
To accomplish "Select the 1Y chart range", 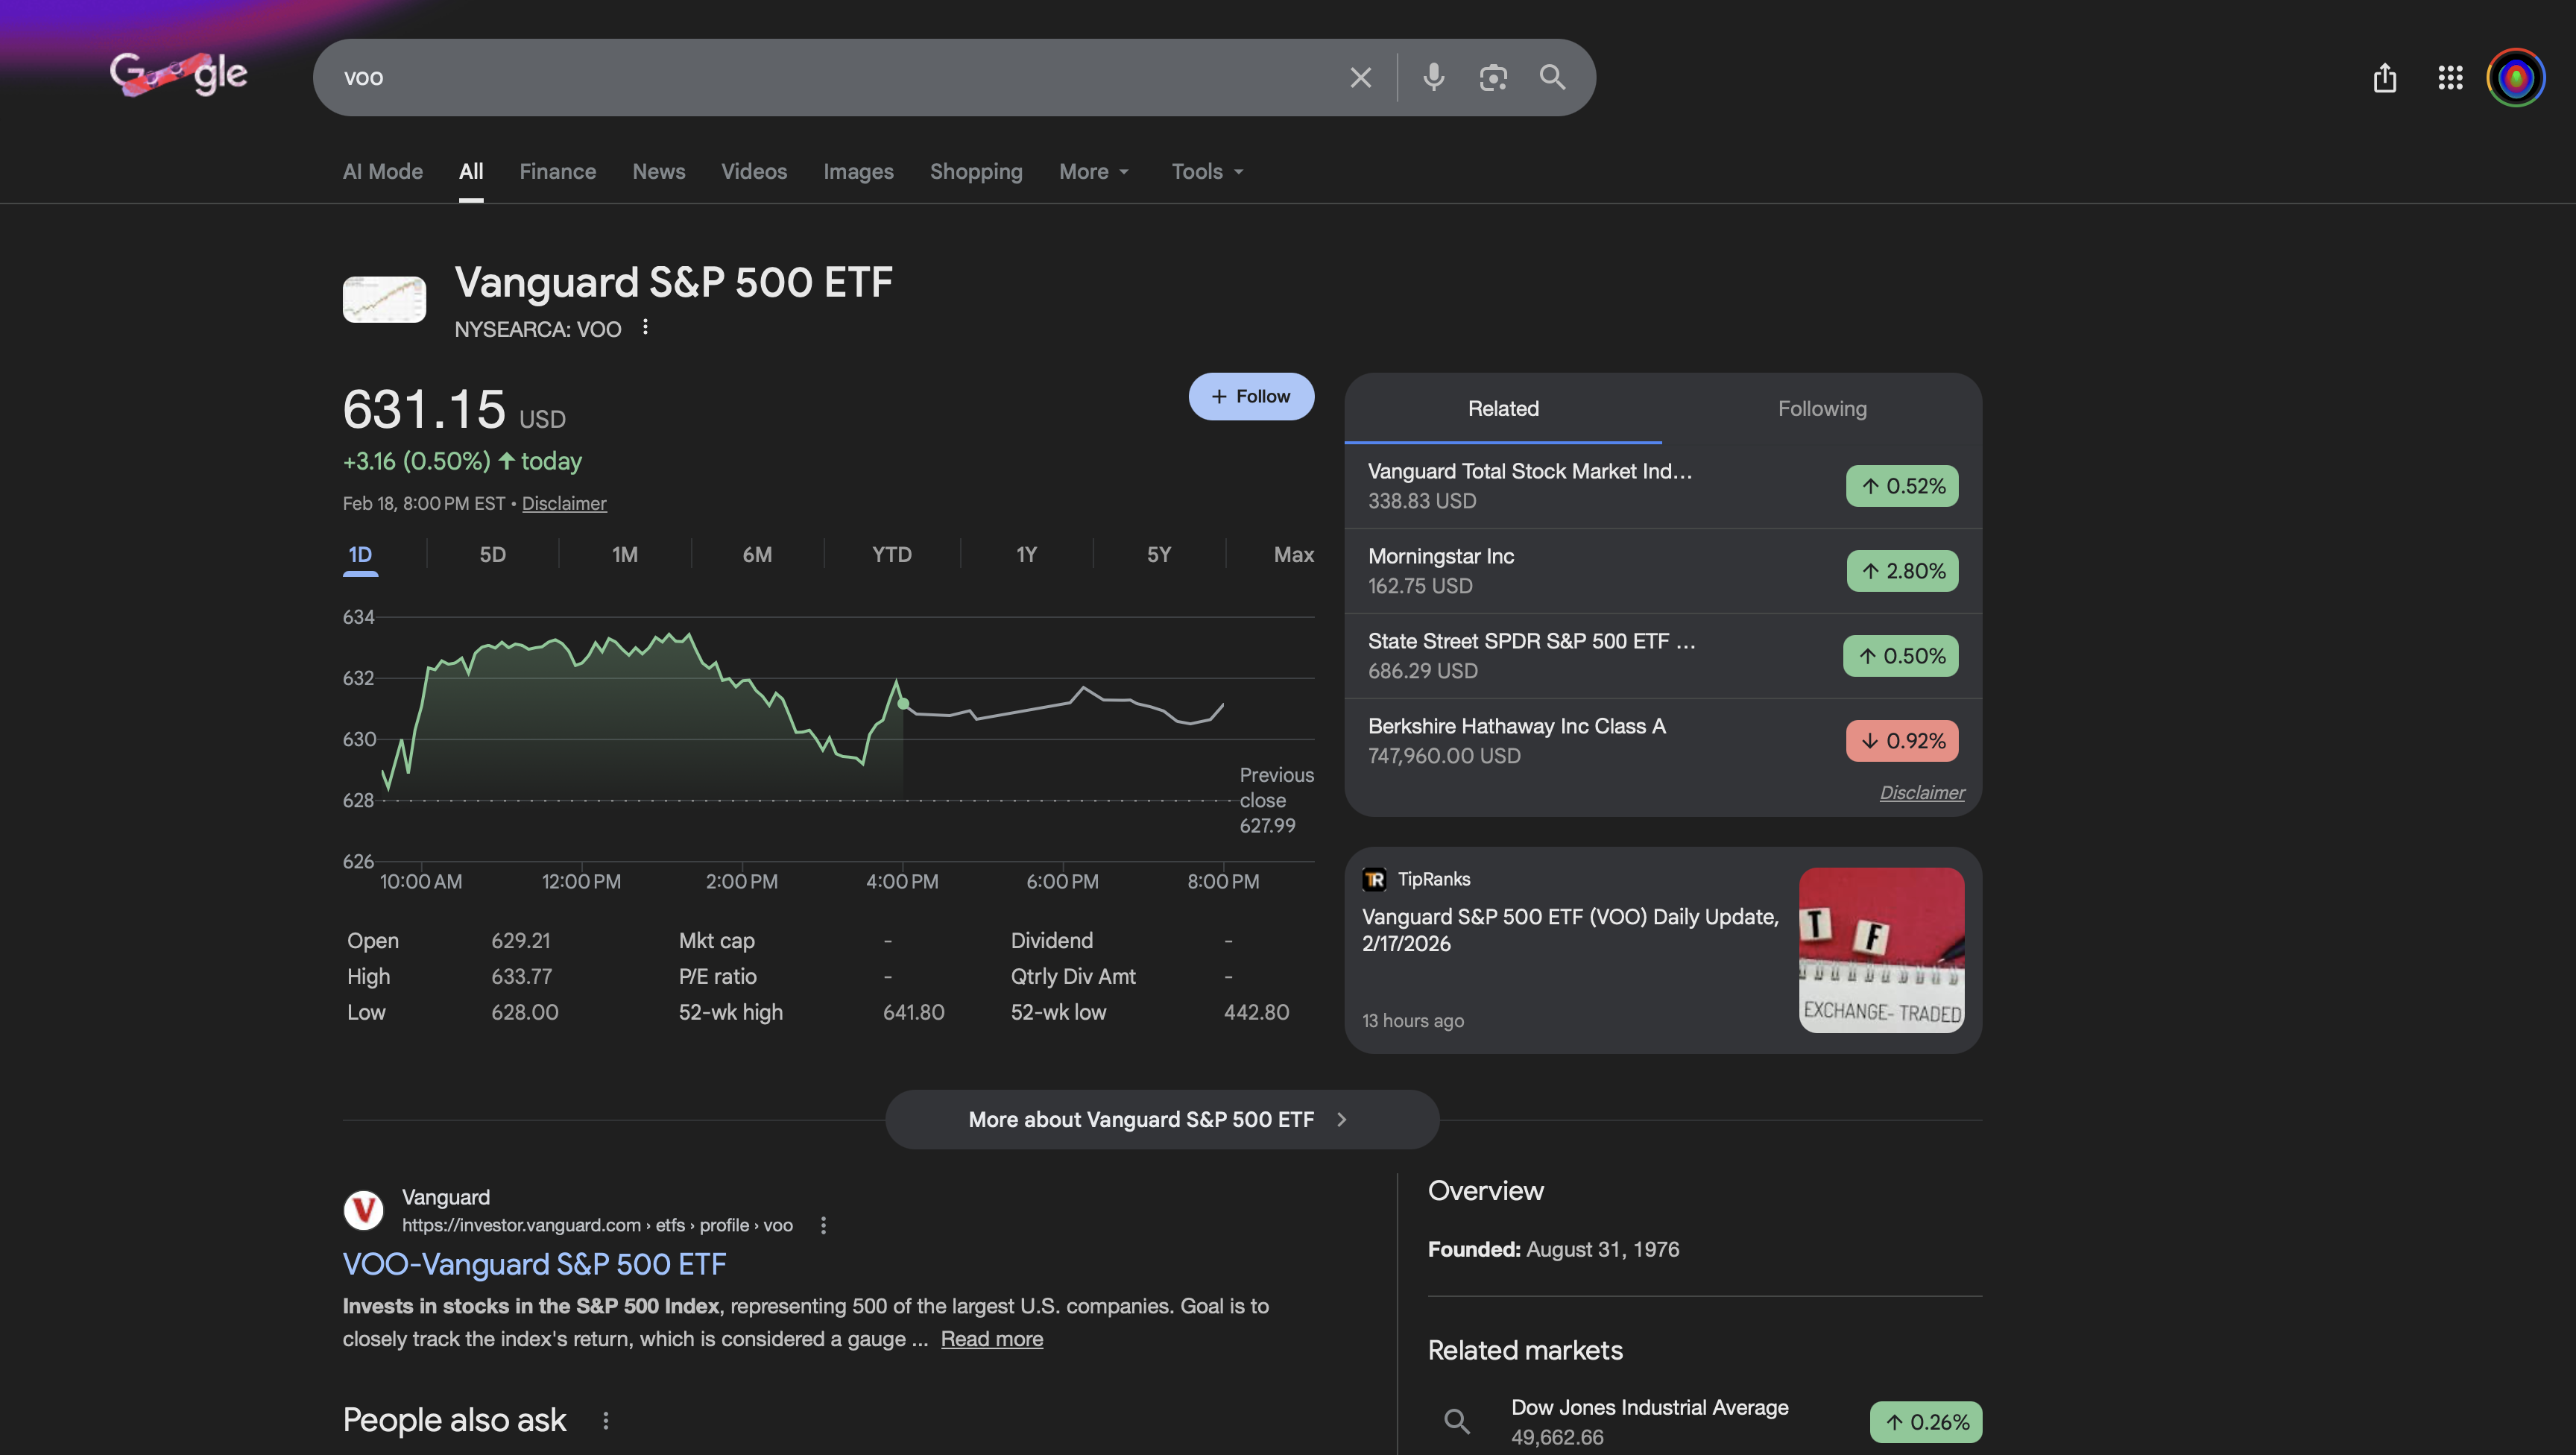I will point(1026,555).
